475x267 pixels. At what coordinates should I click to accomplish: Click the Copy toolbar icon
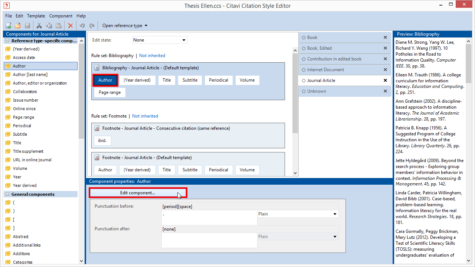pos(49,26)
